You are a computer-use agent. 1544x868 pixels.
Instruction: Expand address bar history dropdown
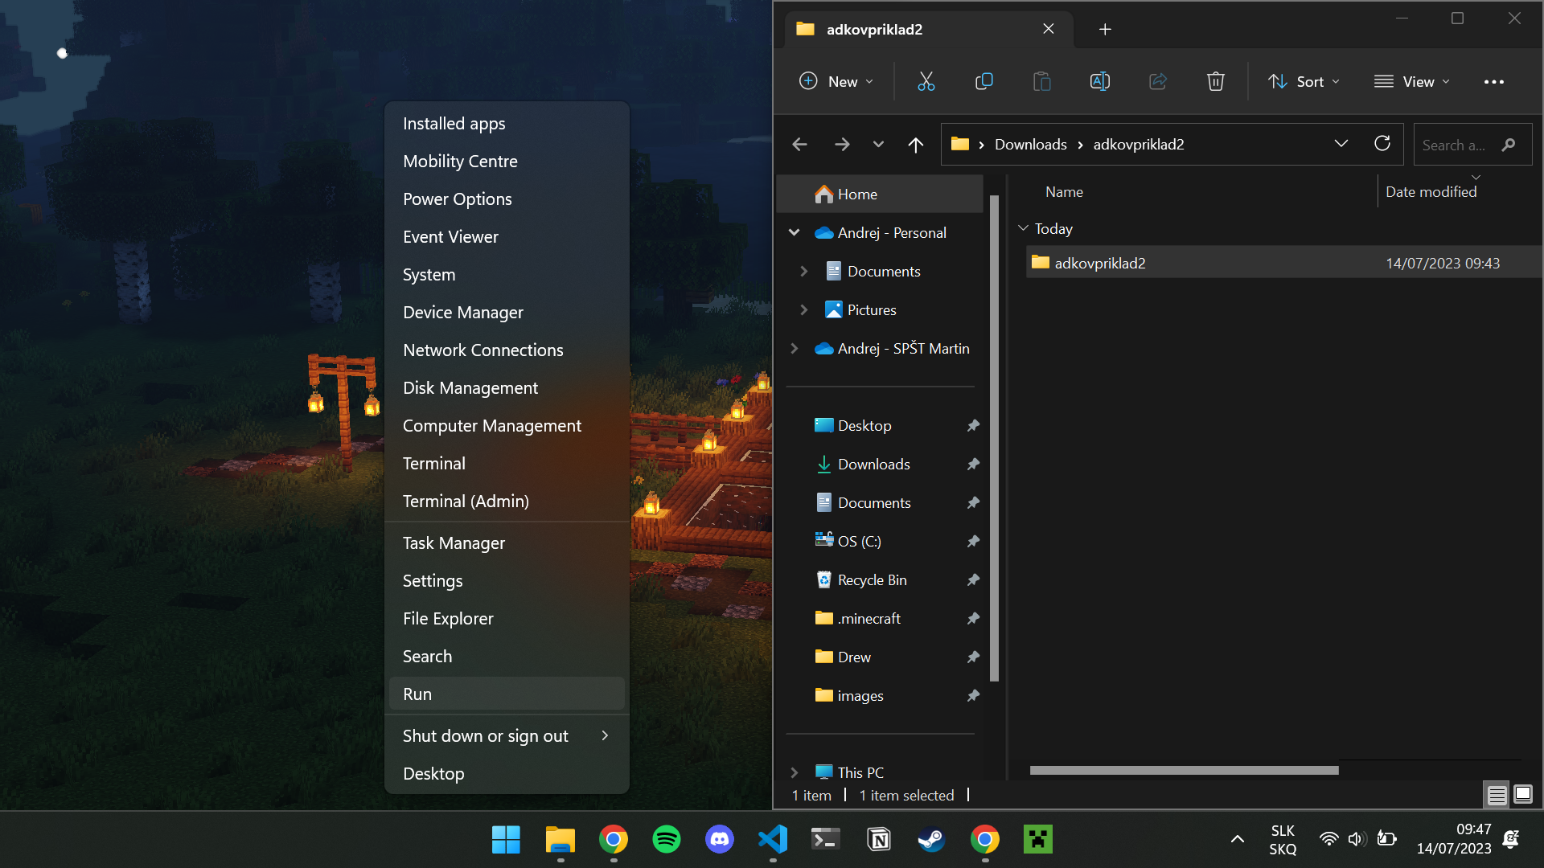pyautogui.click(x=1341, y=144)
